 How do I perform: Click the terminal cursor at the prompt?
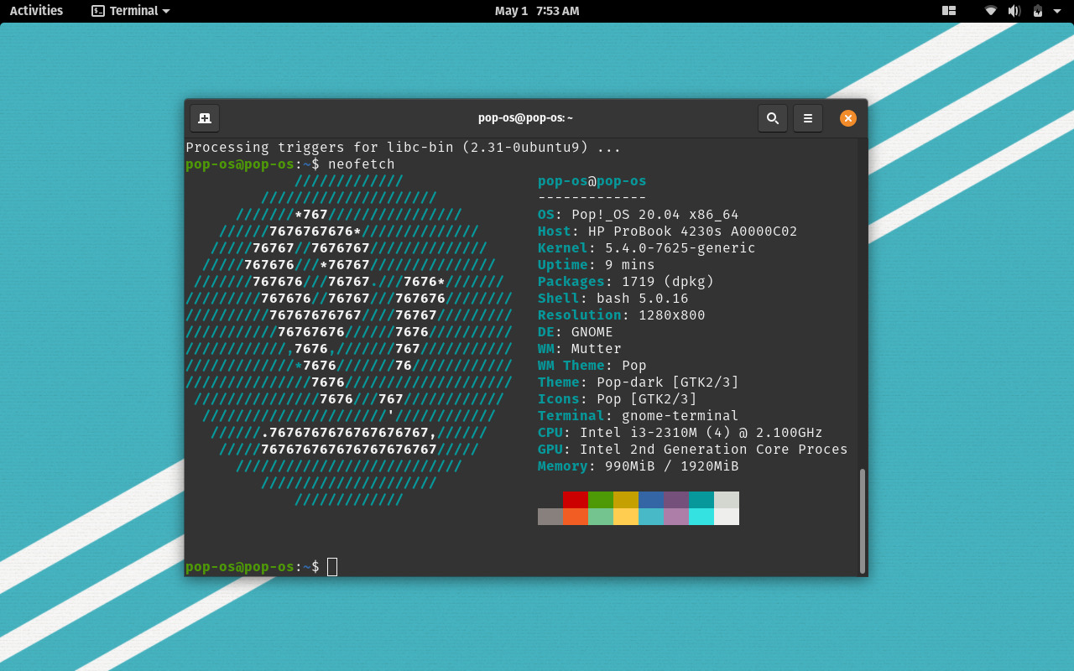coord(332,566)
